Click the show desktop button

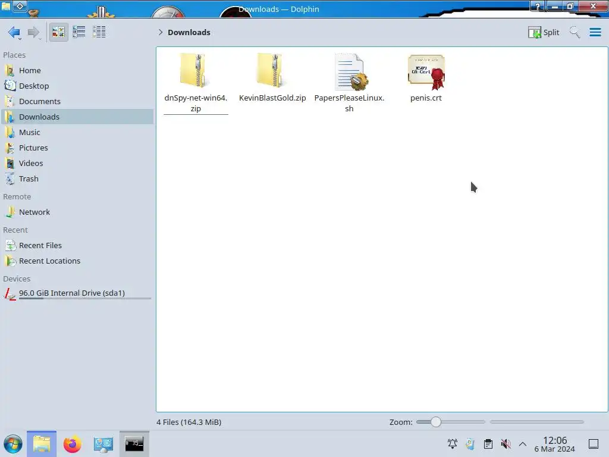594,444
